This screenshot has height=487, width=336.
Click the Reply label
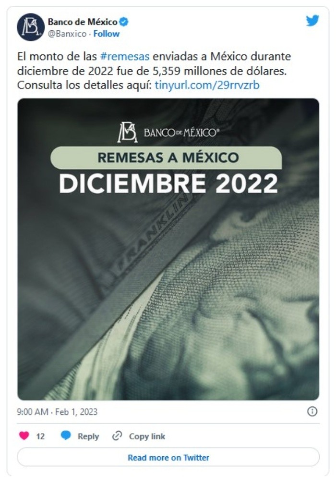88,437
